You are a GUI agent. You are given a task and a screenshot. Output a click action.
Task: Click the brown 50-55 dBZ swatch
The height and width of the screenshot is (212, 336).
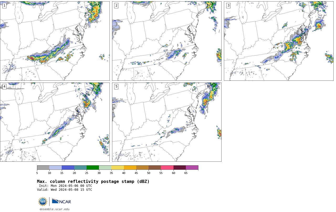tap(155, 168)
